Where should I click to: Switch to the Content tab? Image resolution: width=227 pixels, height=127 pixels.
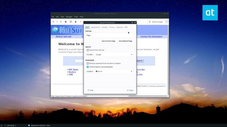coord(105,27)
